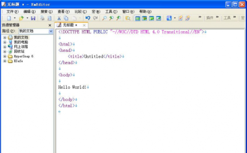Click the DOCTYPE declaration line
247x153 pixels.
pos(131,32)
